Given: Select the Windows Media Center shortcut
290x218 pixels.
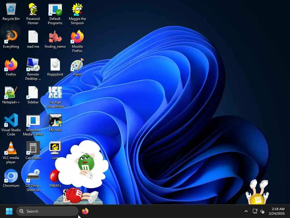Looking at the screenshot, I should click(33, 125).
